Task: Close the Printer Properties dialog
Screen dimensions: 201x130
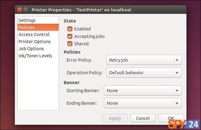Action: pos(19,10)
